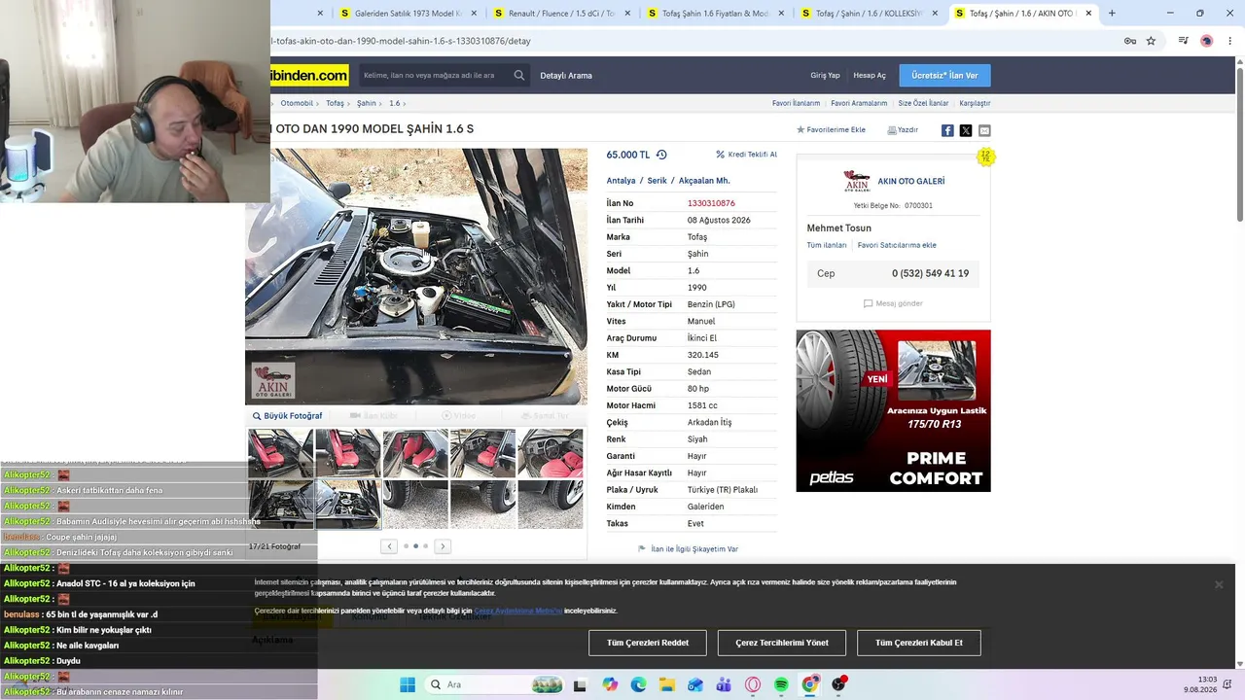
Task: Open Size Özel İlanlar link
Action: pyautogui.click(x=923, y=103)
